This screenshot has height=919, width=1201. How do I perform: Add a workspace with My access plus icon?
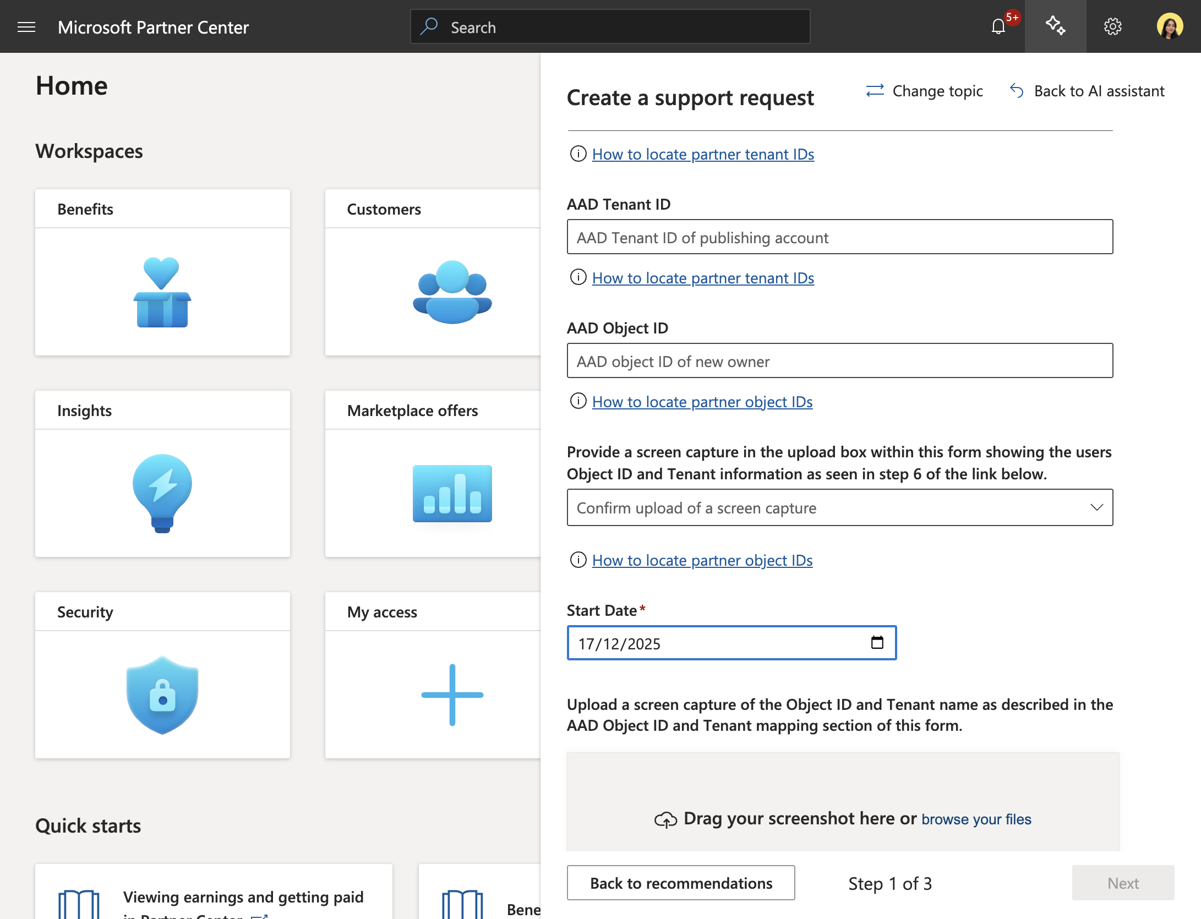[452, 695]
